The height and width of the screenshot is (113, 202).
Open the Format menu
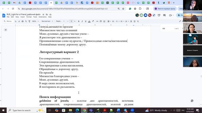pyautogui.click(x=29, y=17)
